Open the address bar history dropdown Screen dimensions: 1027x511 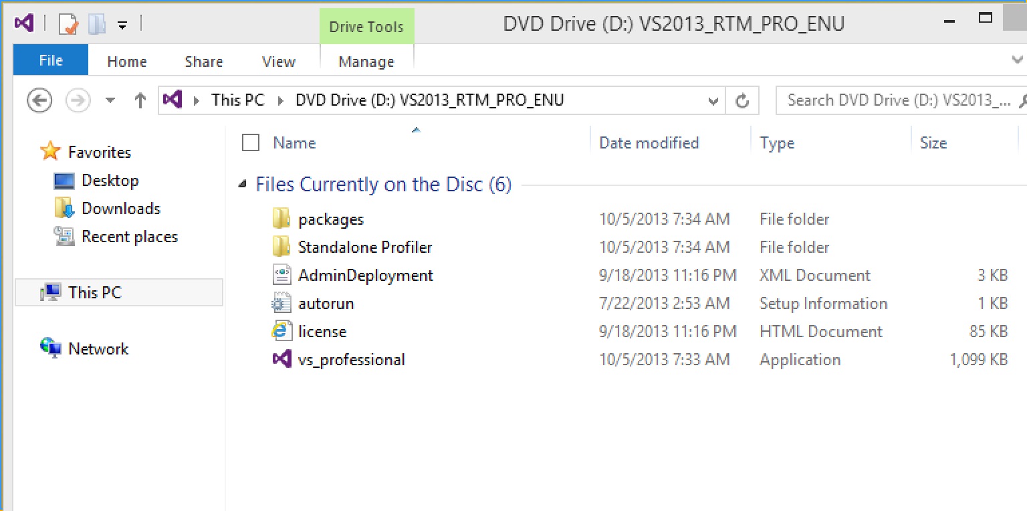(x=713, y=101)
